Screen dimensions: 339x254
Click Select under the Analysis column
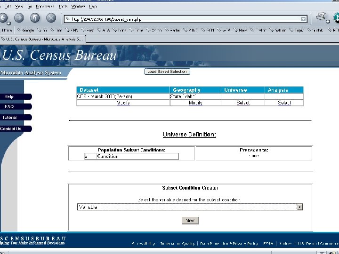(284, 103)
